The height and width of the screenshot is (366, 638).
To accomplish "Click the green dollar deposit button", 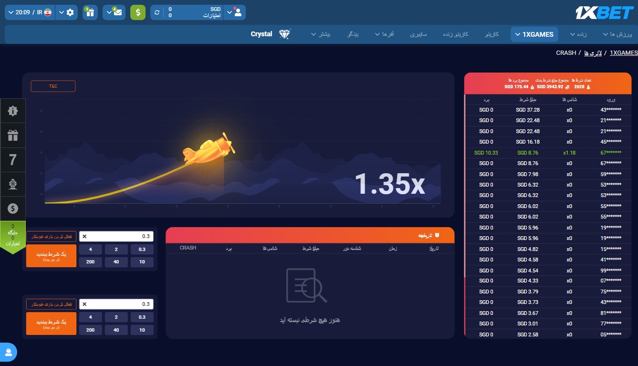I will tap(138, 12).
